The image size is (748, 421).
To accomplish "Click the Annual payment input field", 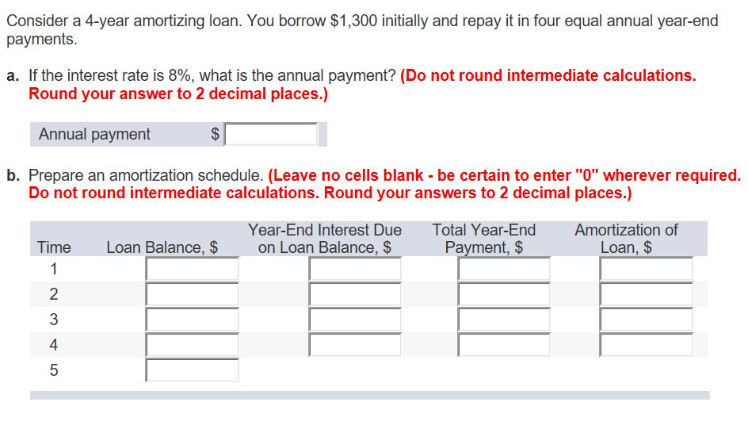I will pos(270,134).
